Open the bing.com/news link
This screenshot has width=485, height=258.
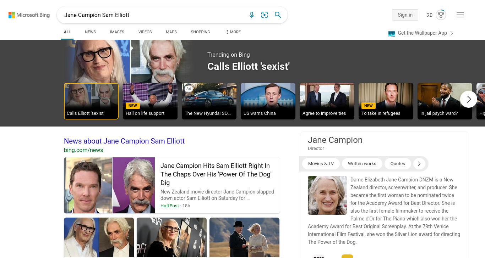click(83, 150)
